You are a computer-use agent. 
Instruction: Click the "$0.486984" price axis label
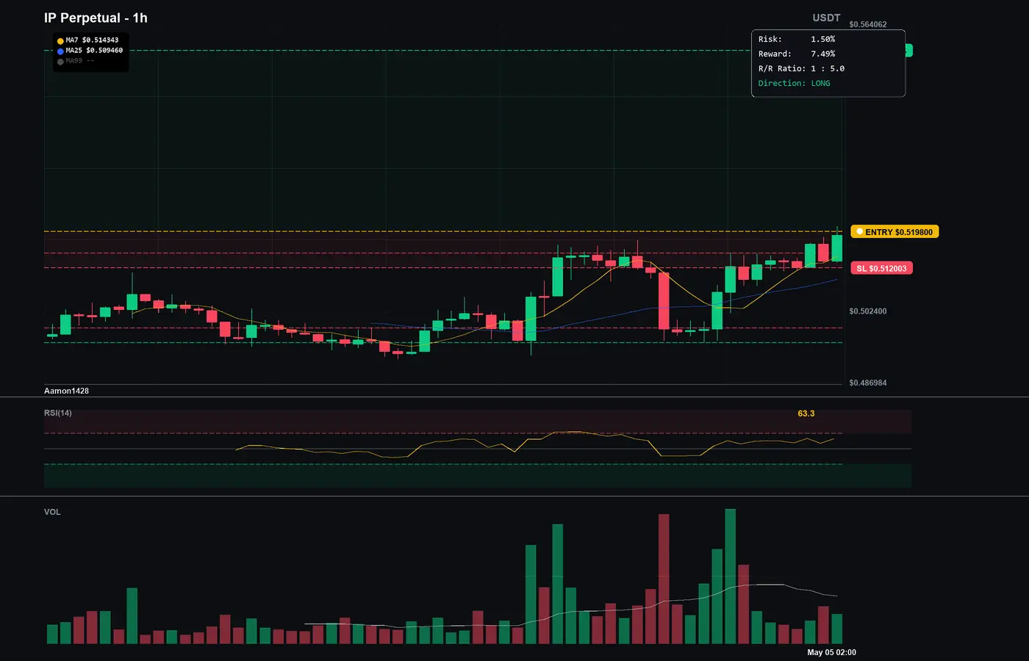[868, 383]
